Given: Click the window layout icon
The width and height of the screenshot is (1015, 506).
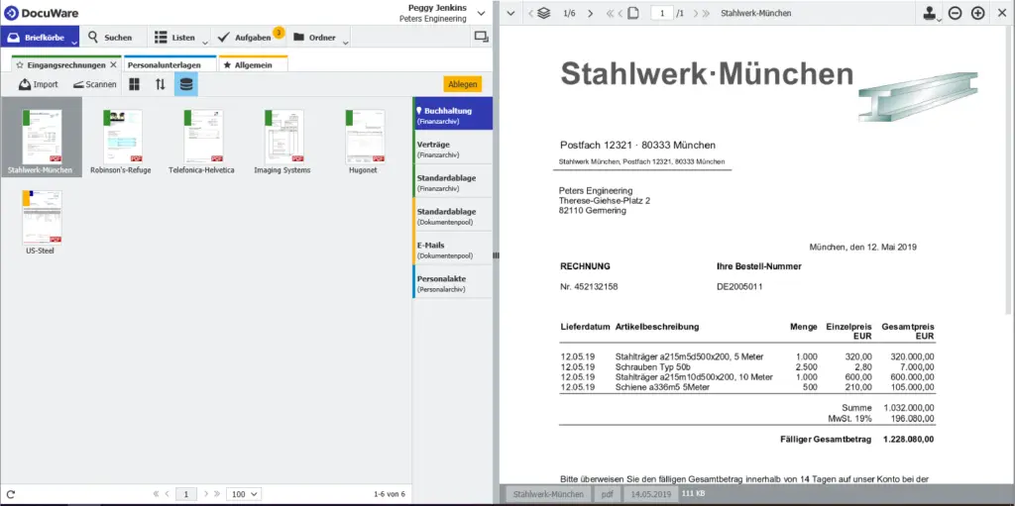Looking at the screenshot, I should (x=482, y=37).
